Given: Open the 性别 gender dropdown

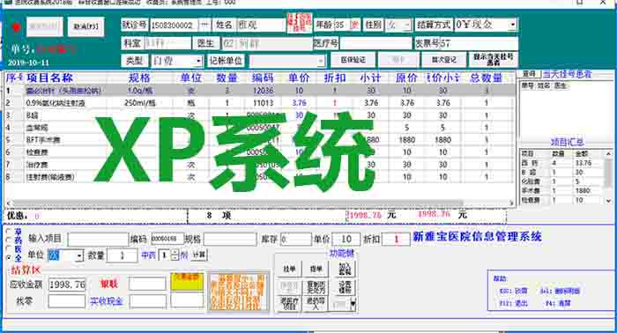Looking at the screenshot, I should coord(407,26).
